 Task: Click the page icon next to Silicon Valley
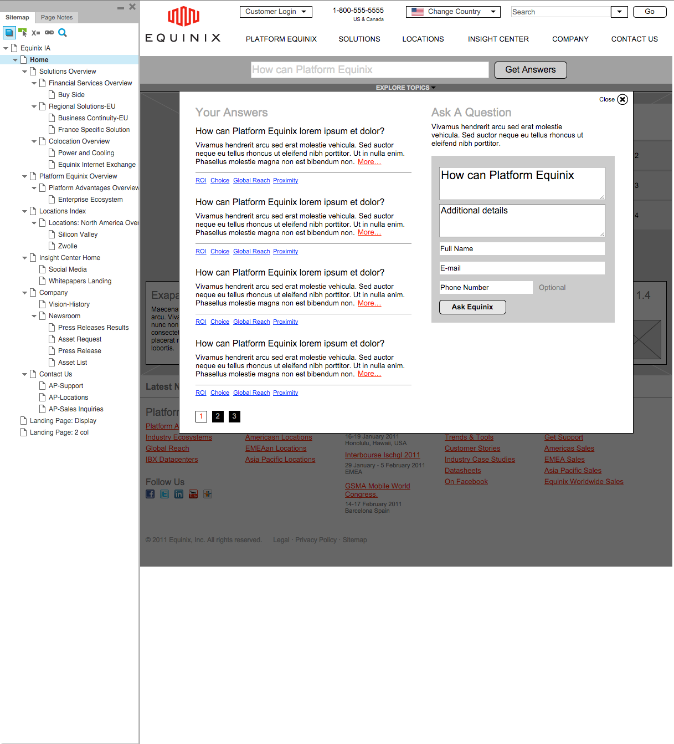pos(52,234)
